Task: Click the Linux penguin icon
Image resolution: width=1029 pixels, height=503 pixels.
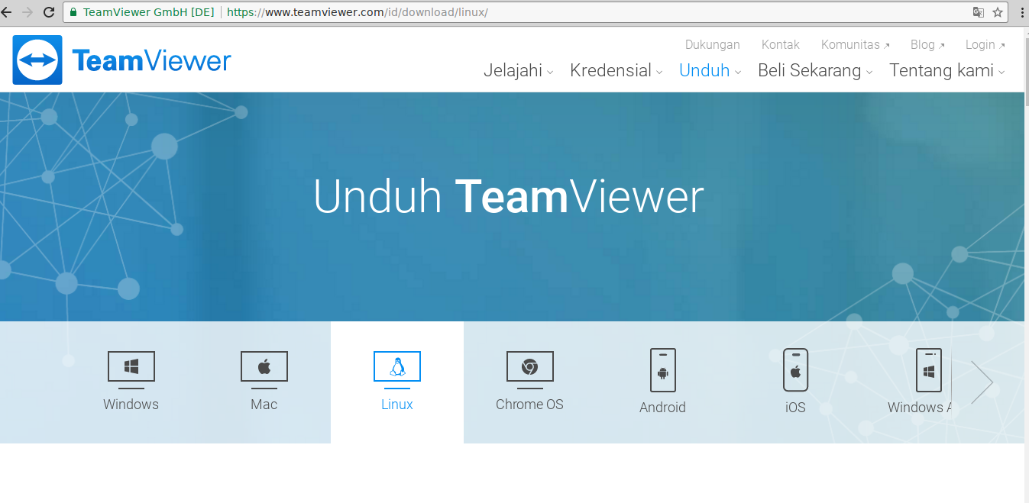Action: (396, 366)
